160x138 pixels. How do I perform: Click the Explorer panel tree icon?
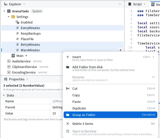6,4
